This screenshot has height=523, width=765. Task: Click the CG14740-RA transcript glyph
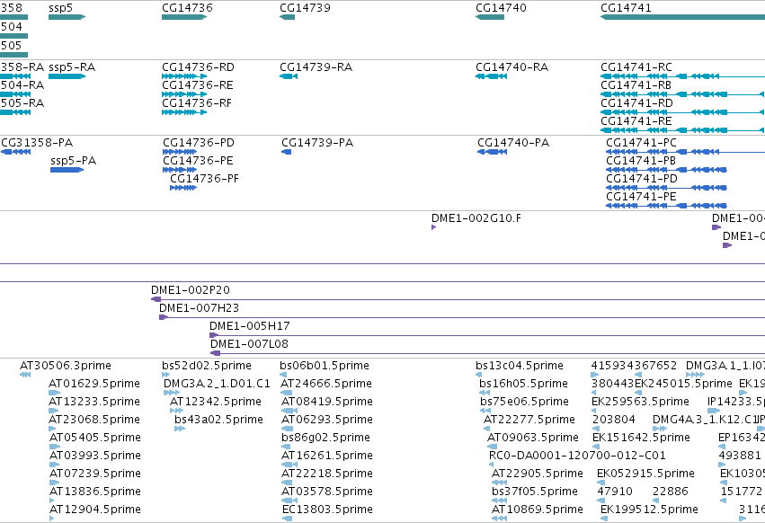click(x=492, y=76)
